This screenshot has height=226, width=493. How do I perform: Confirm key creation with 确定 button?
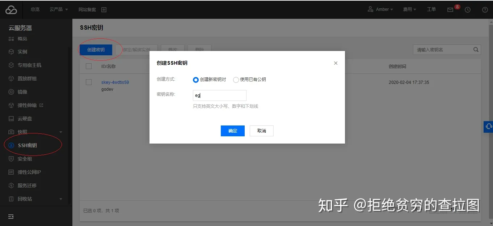(x=232, y=131)
